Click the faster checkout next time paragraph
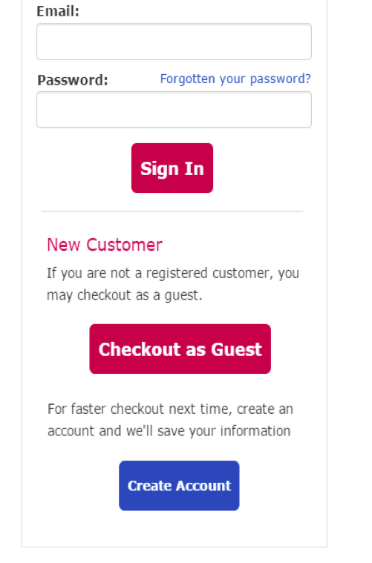The image size is (372, 563). pos(170,420)
